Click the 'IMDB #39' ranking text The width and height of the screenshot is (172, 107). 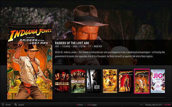click(x=98, y=46)
